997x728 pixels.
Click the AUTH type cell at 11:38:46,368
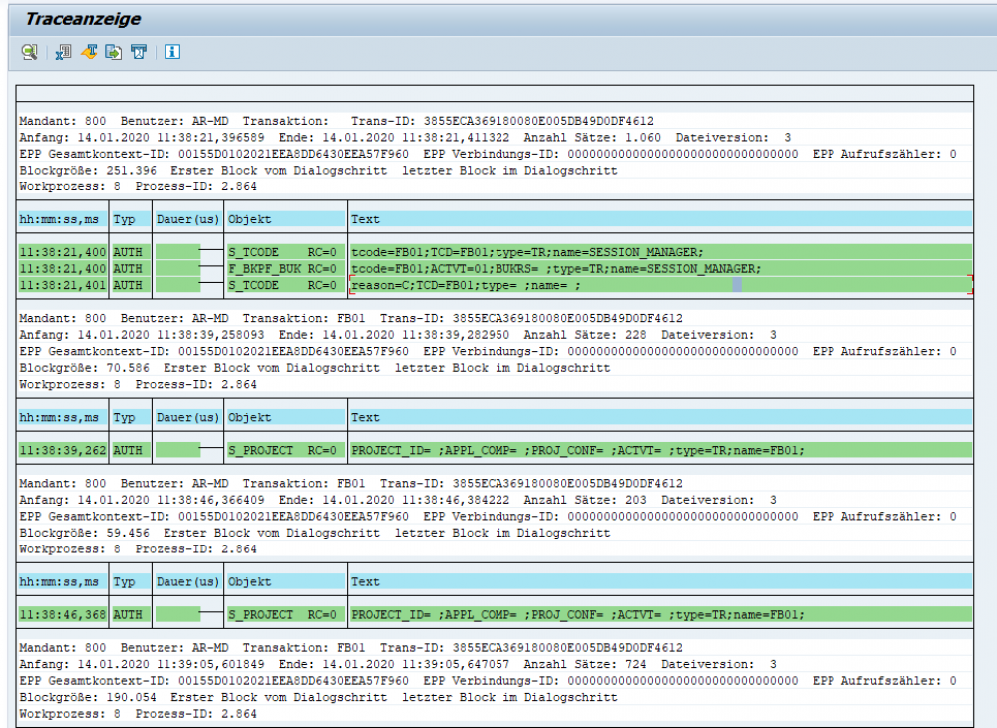point(128,615)
